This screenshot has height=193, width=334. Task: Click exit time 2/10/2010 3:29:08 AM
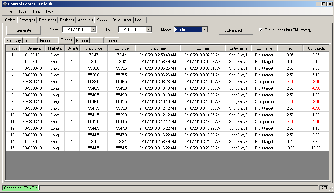(x=203, y=148)
